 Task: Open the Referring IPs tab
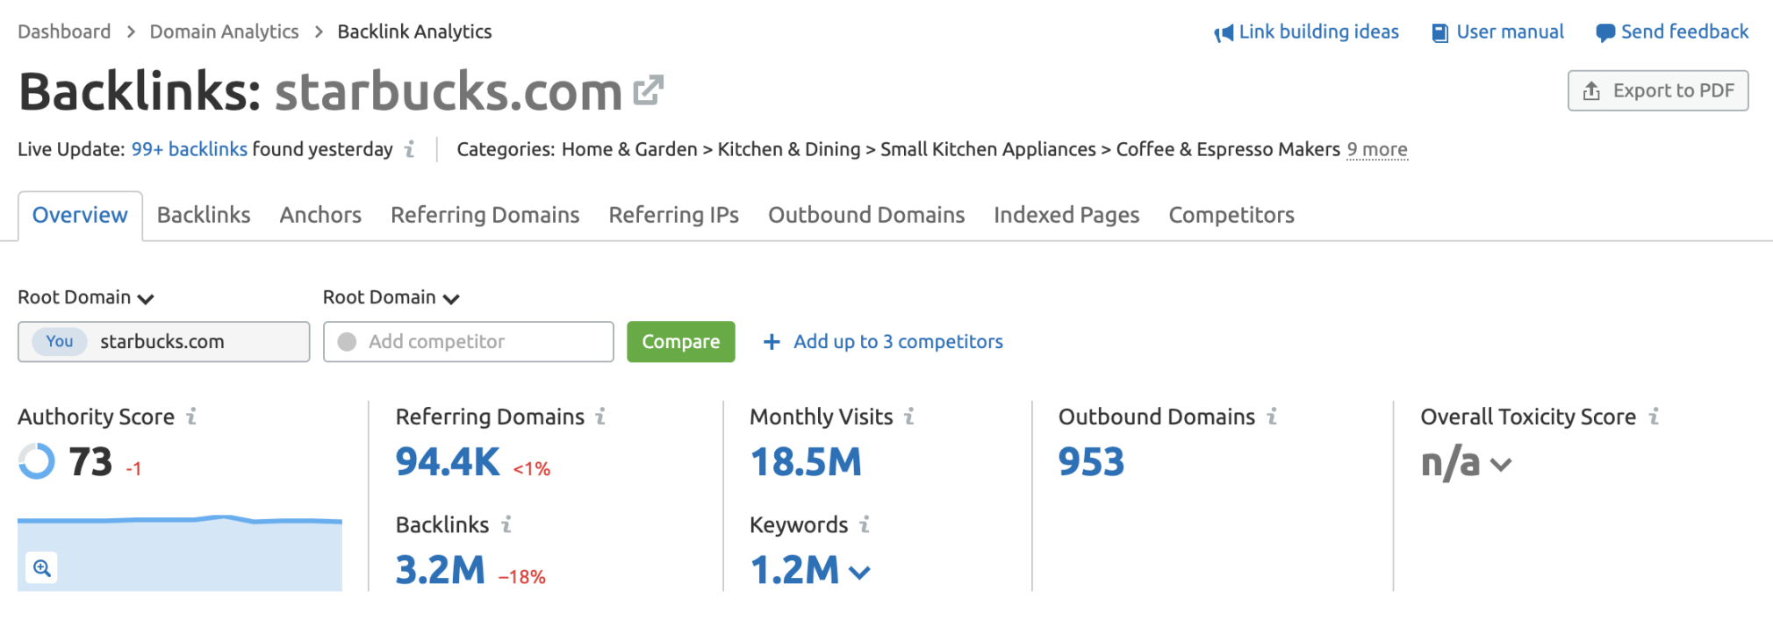(674, 215)
